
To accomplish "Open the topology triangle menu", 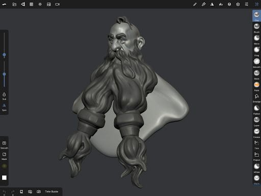I will 212,4.
